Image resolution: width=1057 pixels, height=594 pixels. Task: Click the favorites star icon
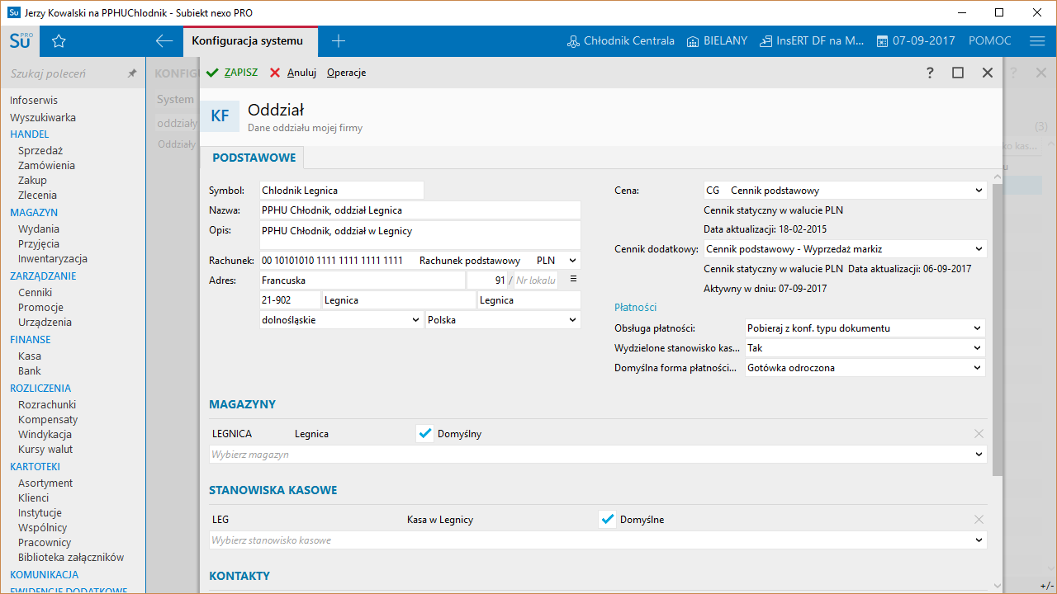[x=59, y=41]
